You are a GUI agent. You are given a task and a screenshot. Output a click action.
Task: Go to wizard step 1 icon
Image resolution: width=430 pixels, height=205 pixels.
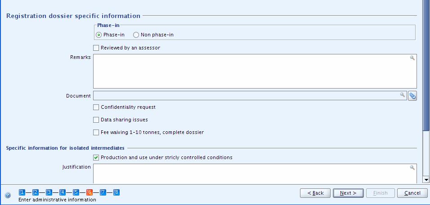(x=22, y=192)
